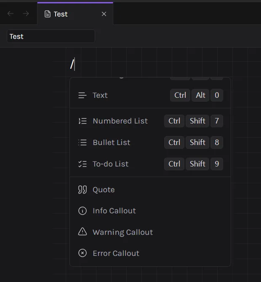261x282 pixels.
Task: Insert a To-do List via its checklist icon
Action: (83, 164)
